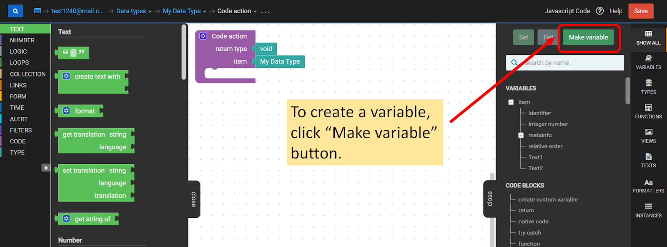Image resolution: width=667 pixels, height=247 pixels.
Task: Select the LOGIC block category
Action: click(x=18, y=52)
